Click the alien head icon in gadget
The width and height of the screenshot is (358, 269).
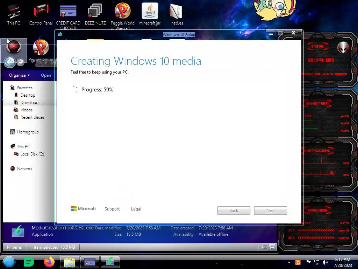[x=343, y=47]
